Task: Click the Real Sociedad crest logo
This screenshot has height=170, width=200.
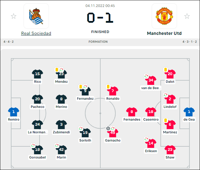Action: tap(36, 16)
